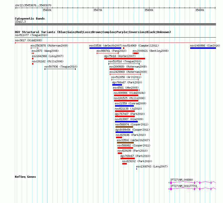This screenshot has height=203, width=223.
Task: Click the nsv507936 (Teague2010) black bar
Action: coord(60,69)
